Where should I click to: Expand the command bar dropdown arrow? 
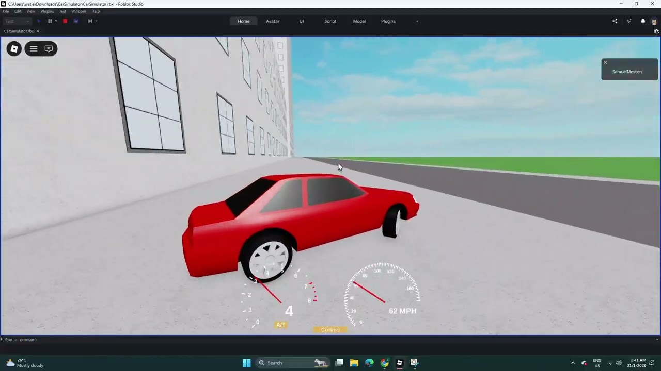(657, 340)
